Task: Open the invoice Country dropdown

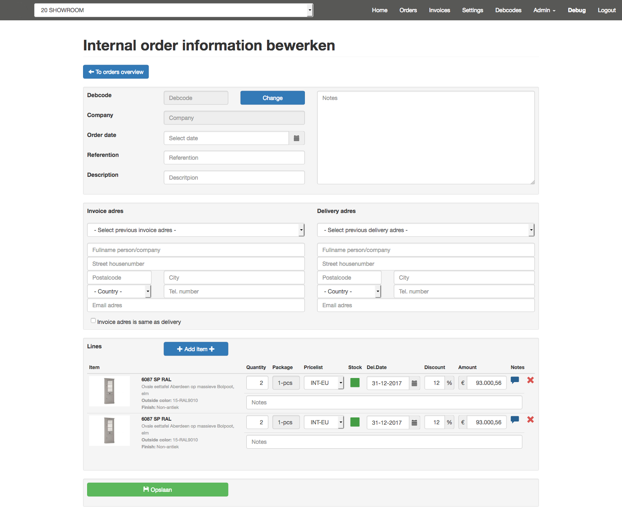Action: (119, 291)
